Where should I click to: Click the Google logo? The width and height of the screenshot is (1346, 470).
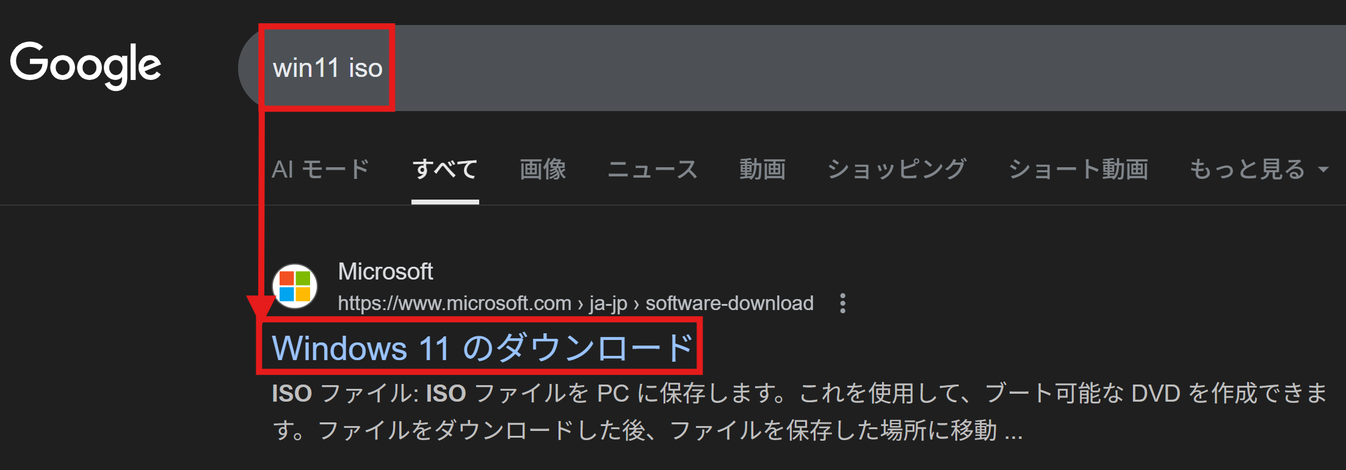(85, 65)
